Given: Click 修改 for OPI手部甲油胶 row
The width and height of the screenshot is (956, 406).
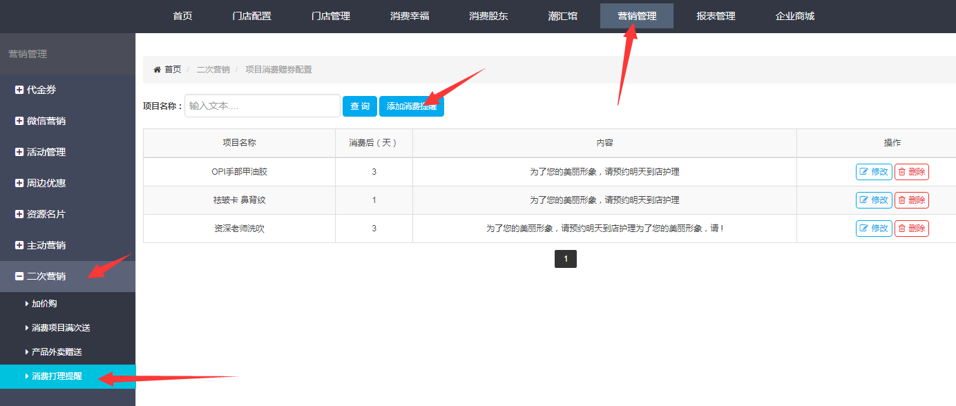Looking at the screenshot, I should (x=874, y=172).
